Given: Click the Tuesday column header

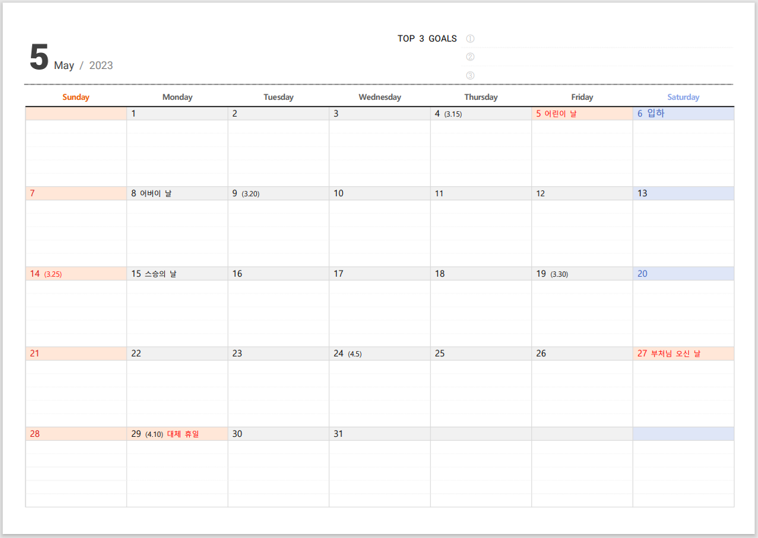Looking at the screenshot, I should click(278, 97).
